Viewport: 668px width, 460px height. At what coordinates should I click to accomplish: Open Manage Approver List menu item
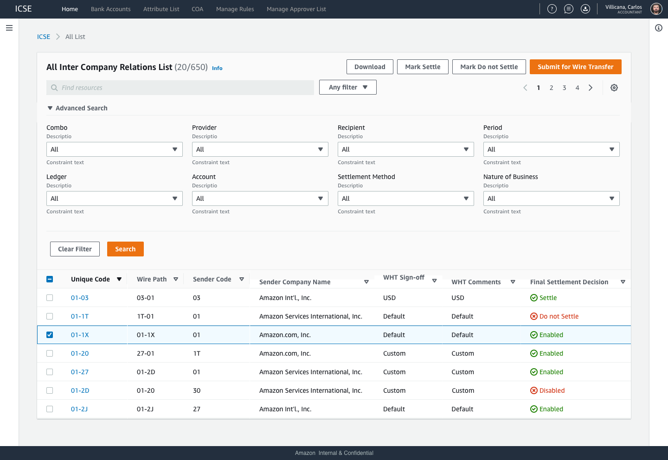pos(296,9)
